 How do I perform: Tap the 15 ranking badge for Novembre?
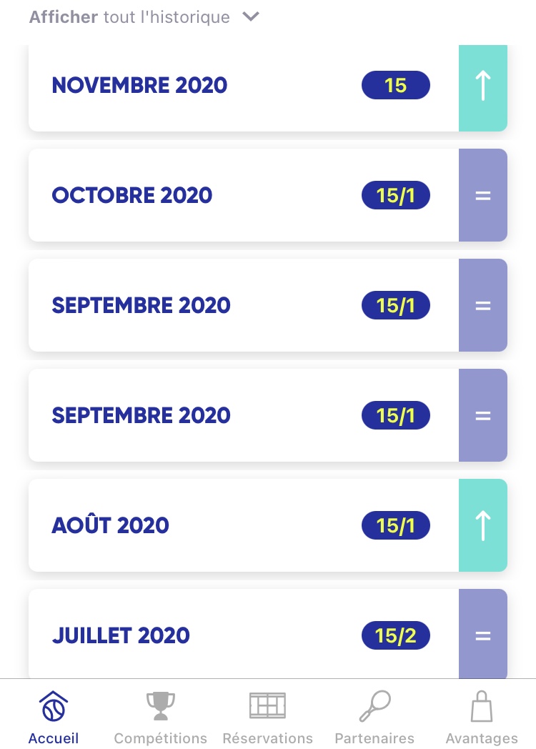point(395,86)
